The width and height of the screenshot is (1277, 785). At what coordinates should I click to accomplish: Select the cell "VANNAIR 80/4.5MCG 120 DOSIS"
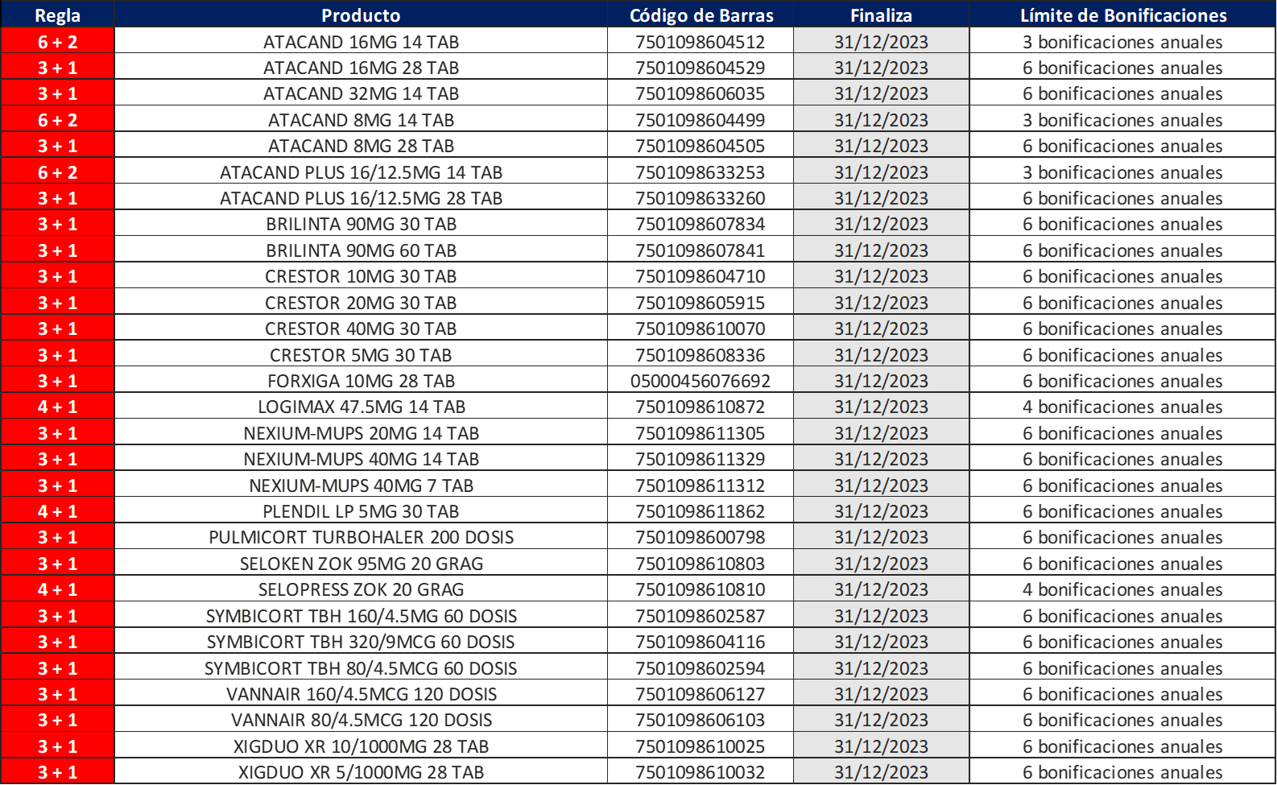point(361,720)
